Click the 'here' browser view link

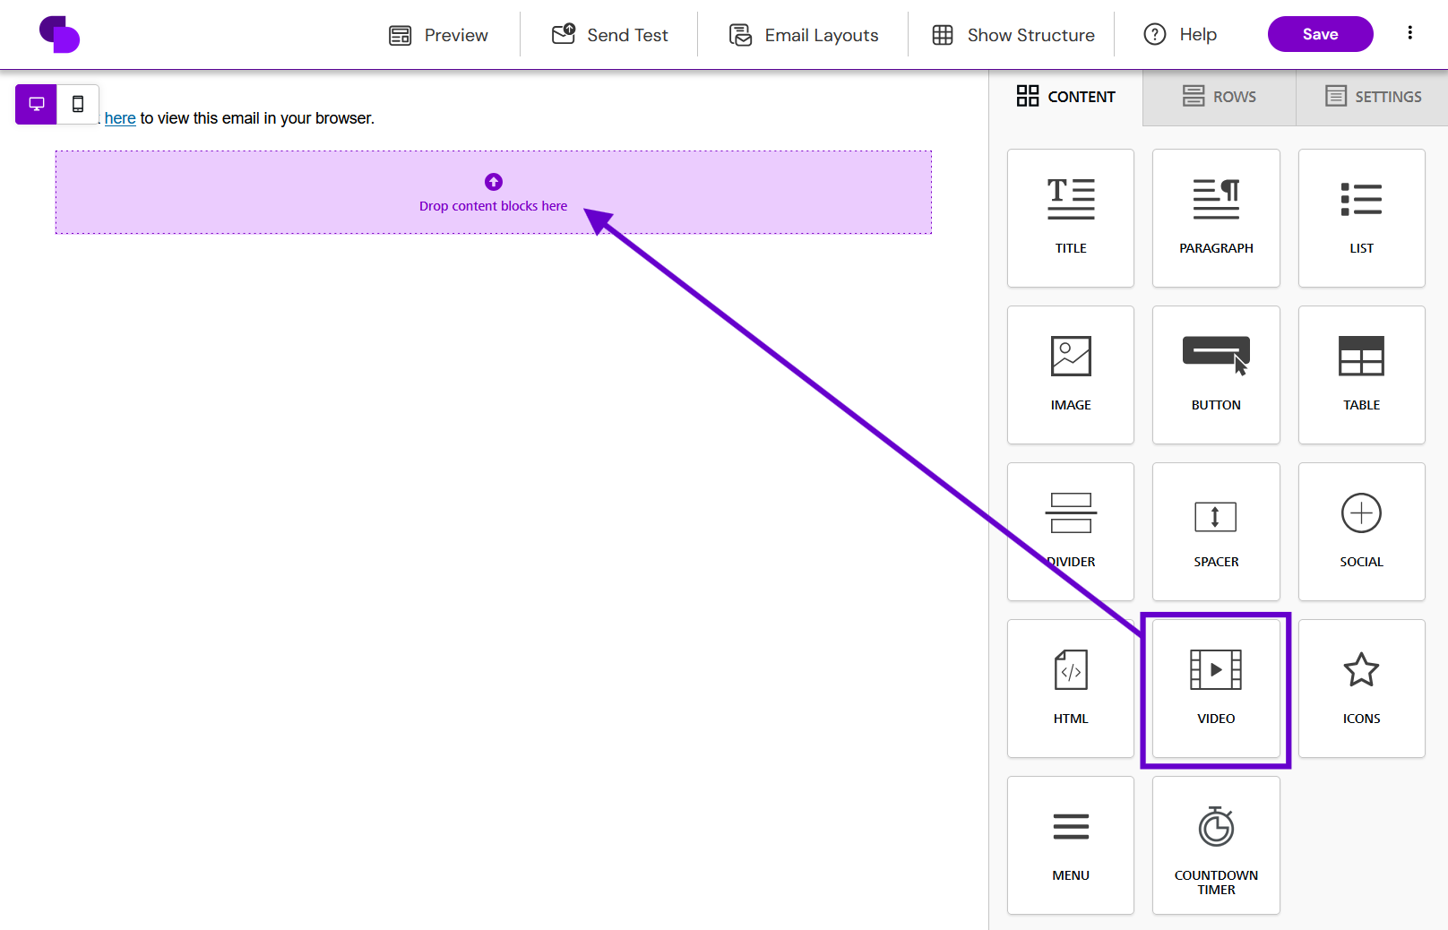(120, 118)
